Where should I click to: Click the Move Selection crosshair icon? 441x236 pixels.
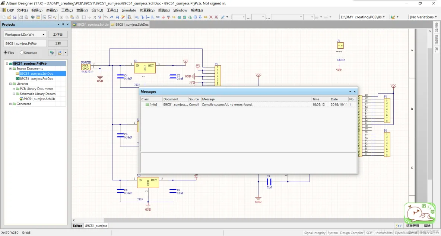[x=89, y=17]
